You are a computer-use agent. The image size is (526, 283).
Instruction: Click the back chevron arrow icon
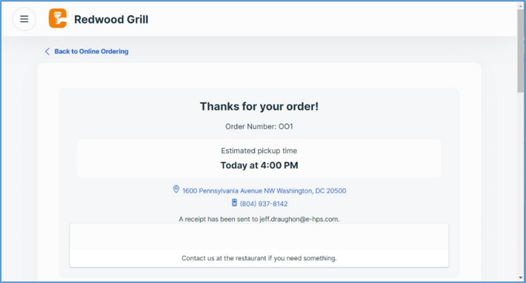tap(47, 51)
